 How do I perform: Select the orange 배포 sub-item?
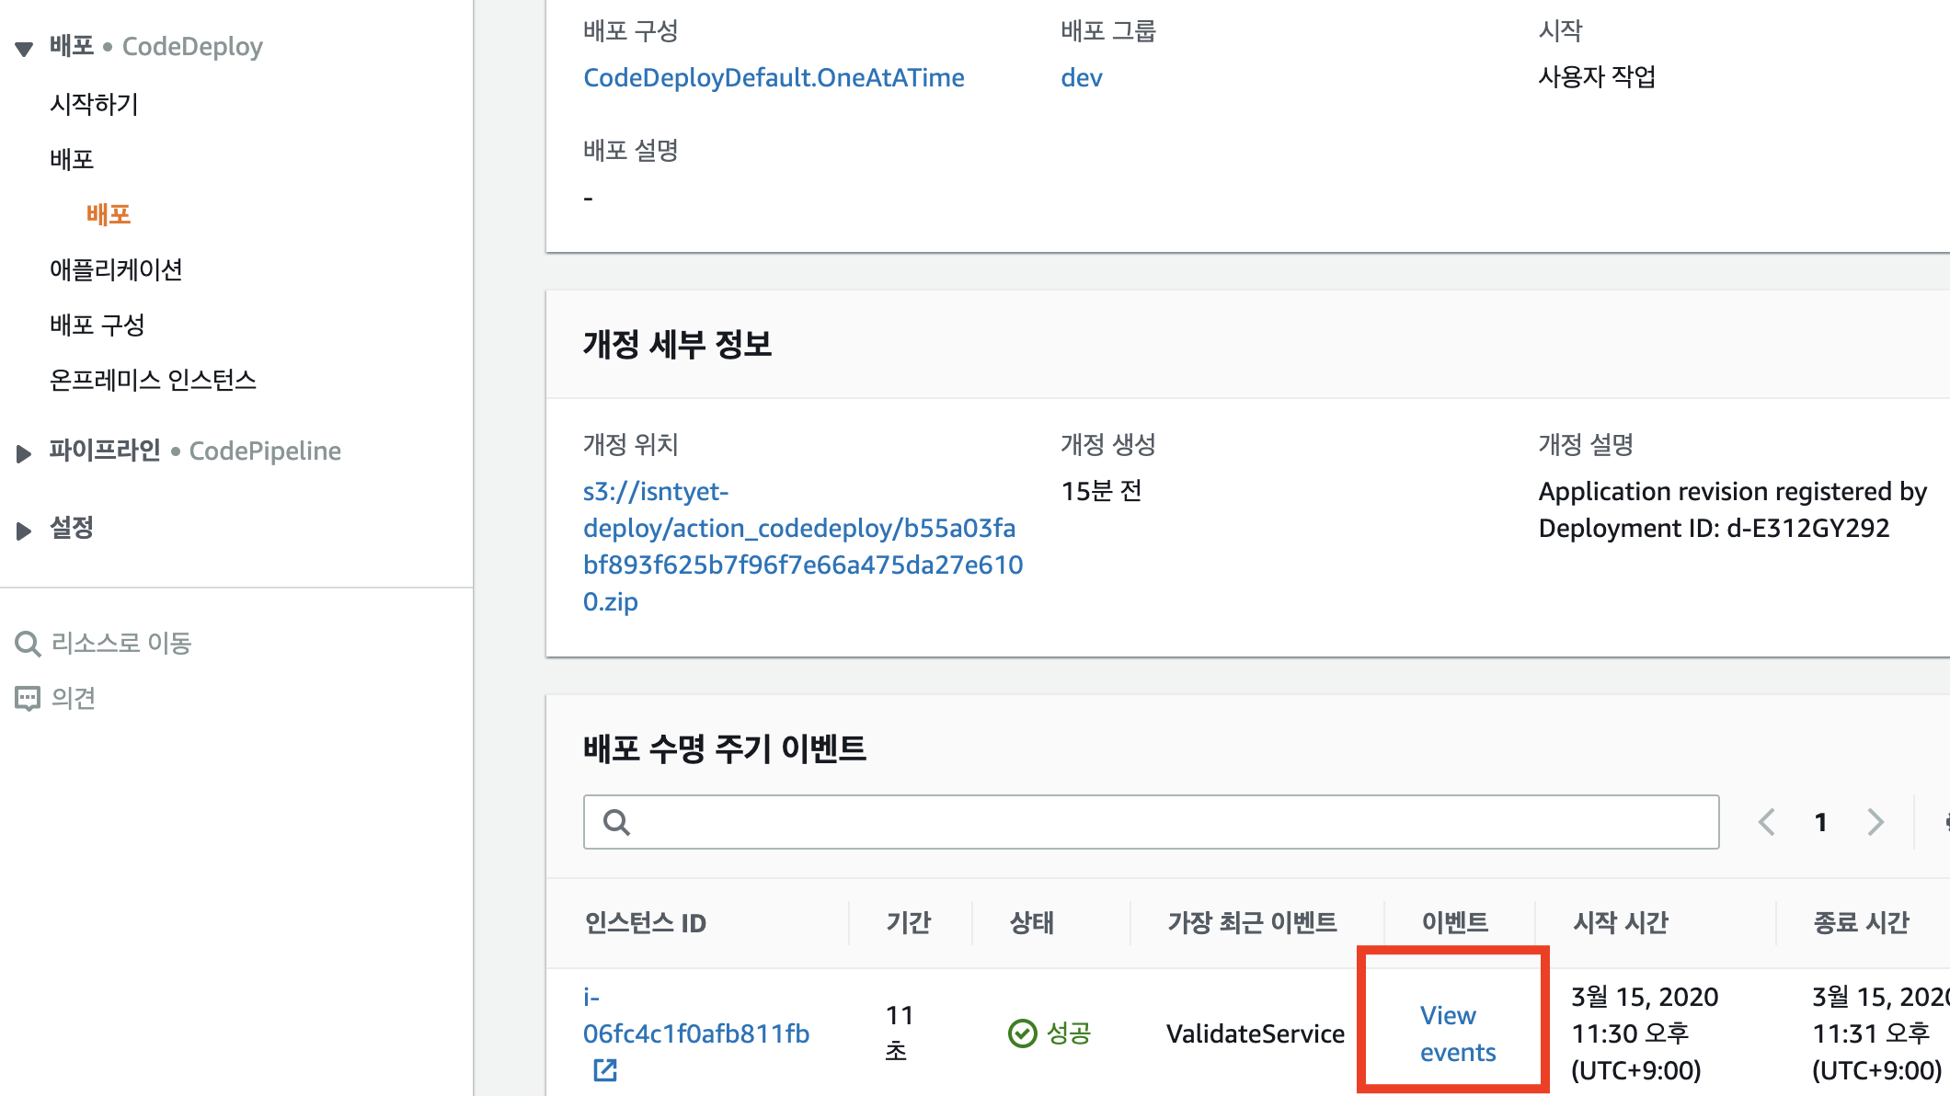(x=109, y=214)
